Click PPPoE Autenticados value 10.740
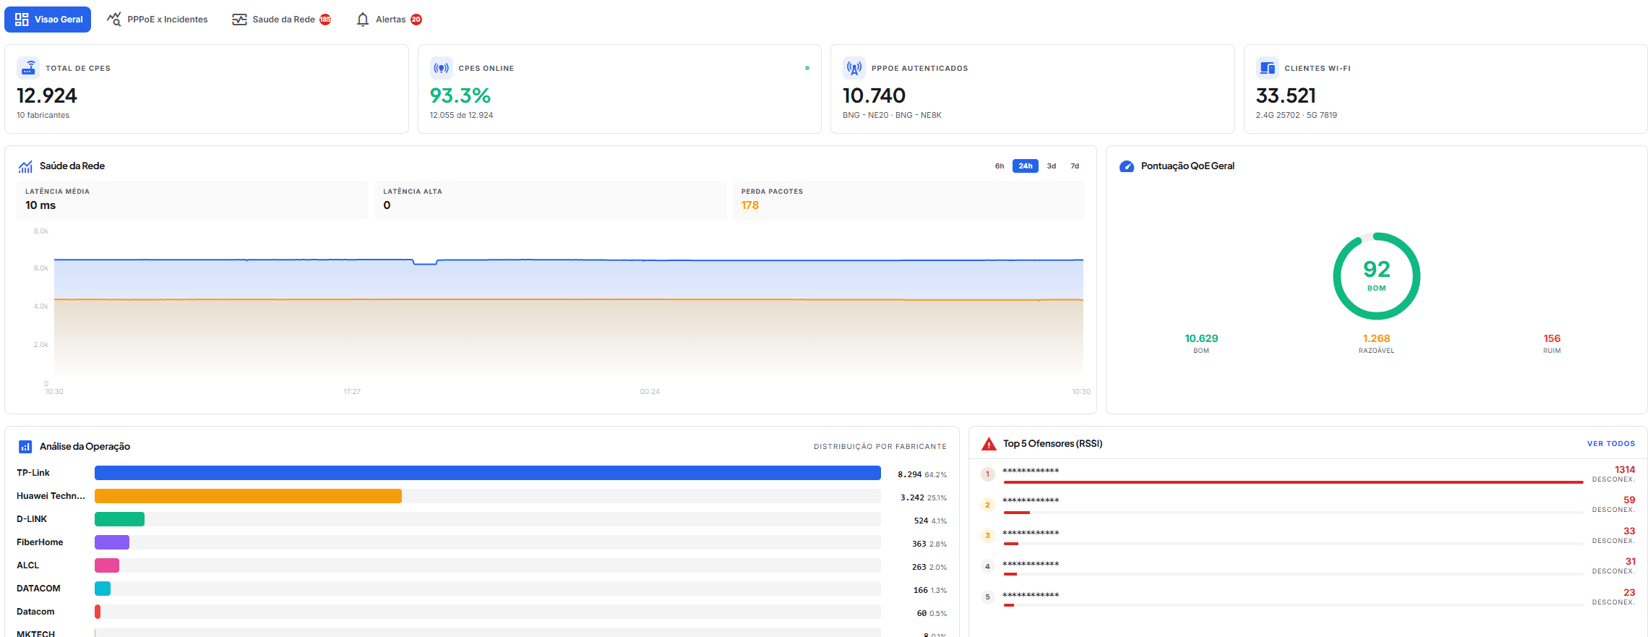1650x637 pixels. pos(874,95)
